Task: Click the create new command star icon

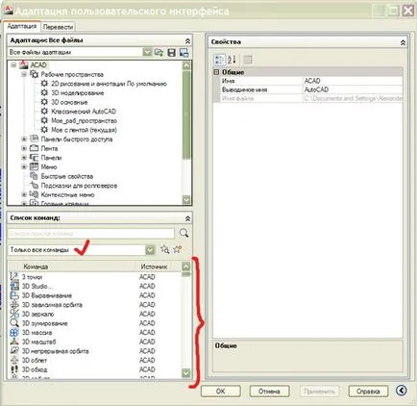Action: (x=178, y=249)
